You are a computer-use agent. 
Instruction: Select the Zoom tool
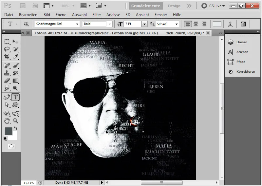point(15,121)
